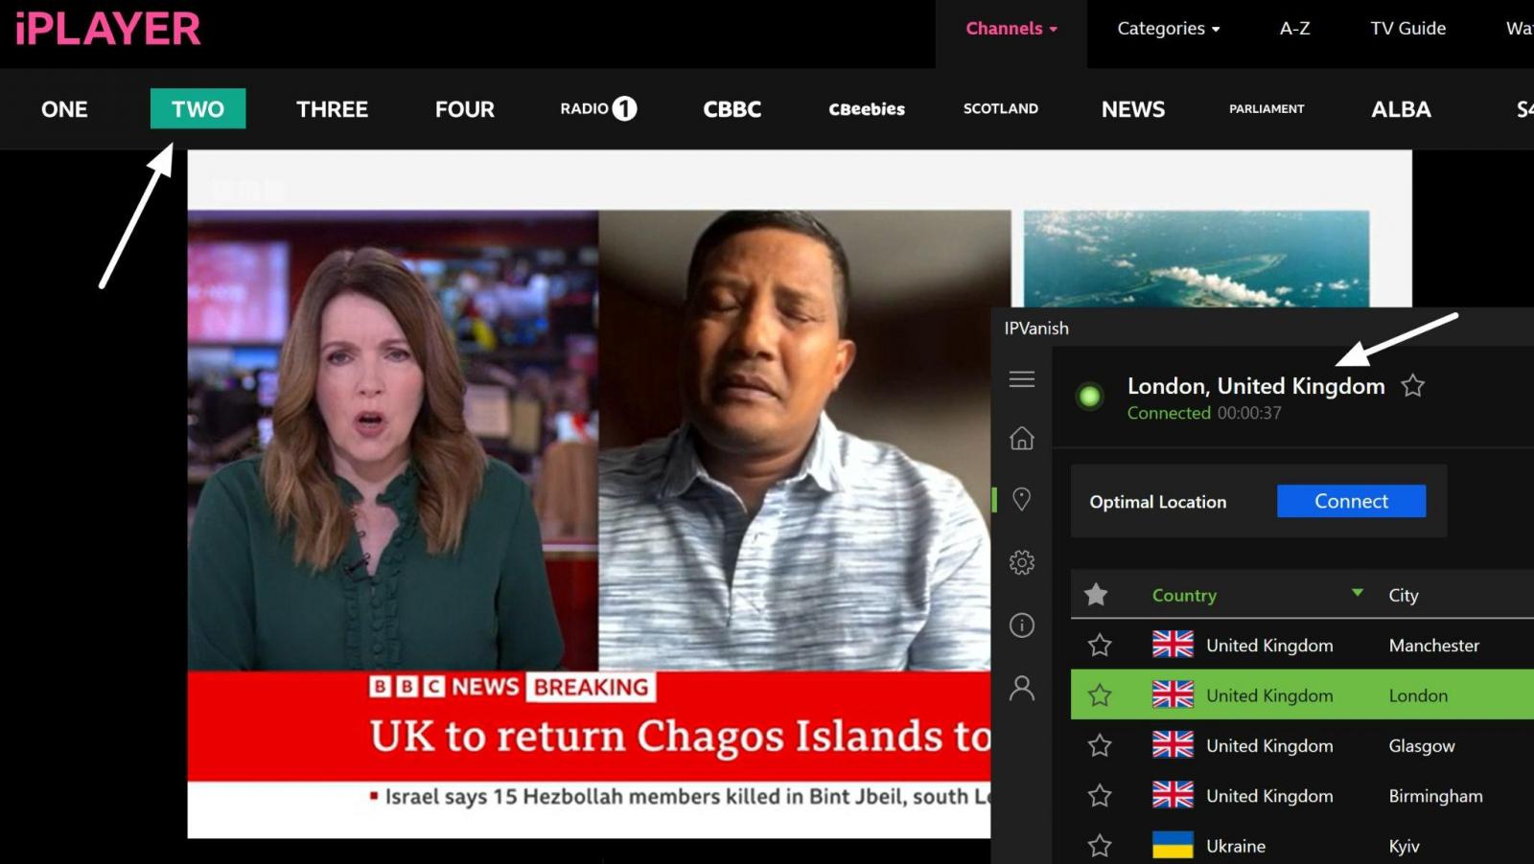The width and height of the screenshot is (1534, 864).
Task: Select Radio 1 channel
Action: (x=598, y=108)
